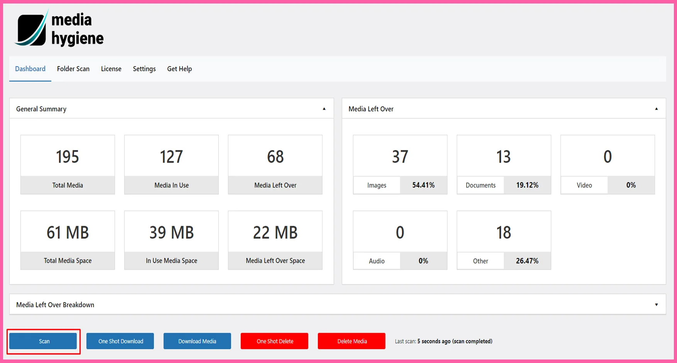Expand the Media Left Over Breakdown section
The height and width of the screenshot is (363, 677).
(x=656, y=305)
